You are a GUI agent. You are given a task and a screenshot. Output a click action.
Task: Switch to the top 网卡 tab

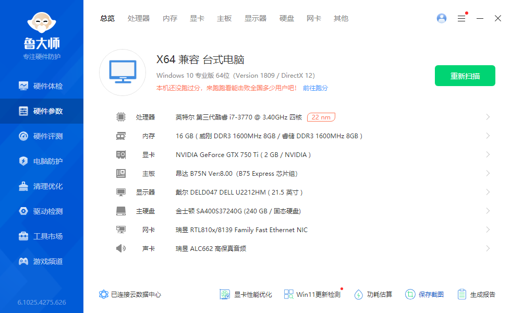click(314, 19)
